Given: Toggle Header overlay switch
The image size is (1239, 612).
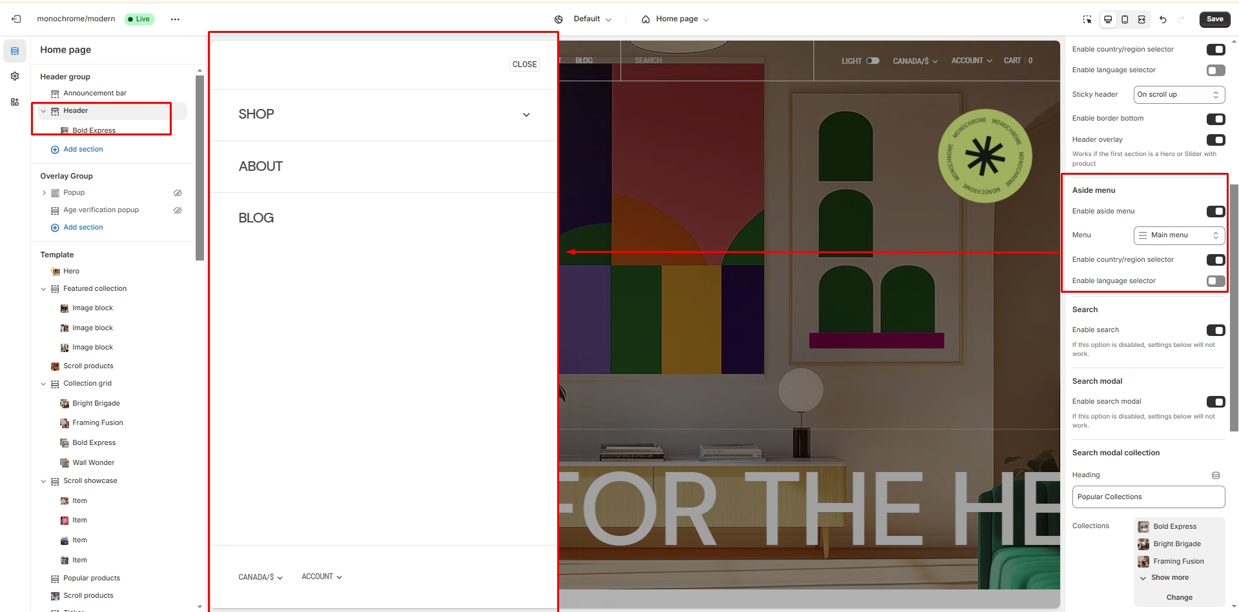Looking at the screenshot, I should [1216, 140].
